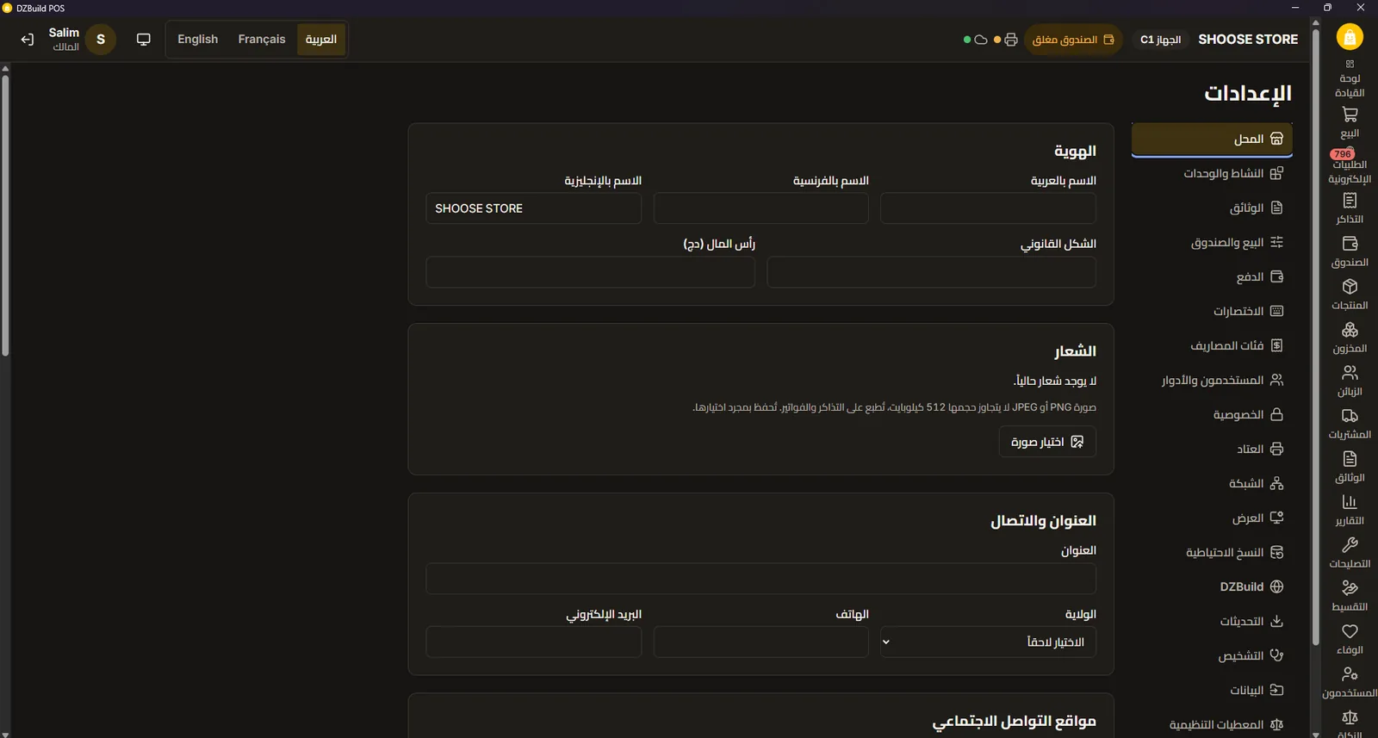Screen dimensions: 1378x738
Task: Open المعطيات التنظيمية regulatory section
Action: pos(1212,724)
